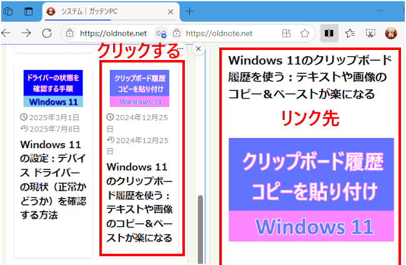This screenshot has width=406, height=265.
Task: Go back to the previous page
Action: click(x=6, y=33)
